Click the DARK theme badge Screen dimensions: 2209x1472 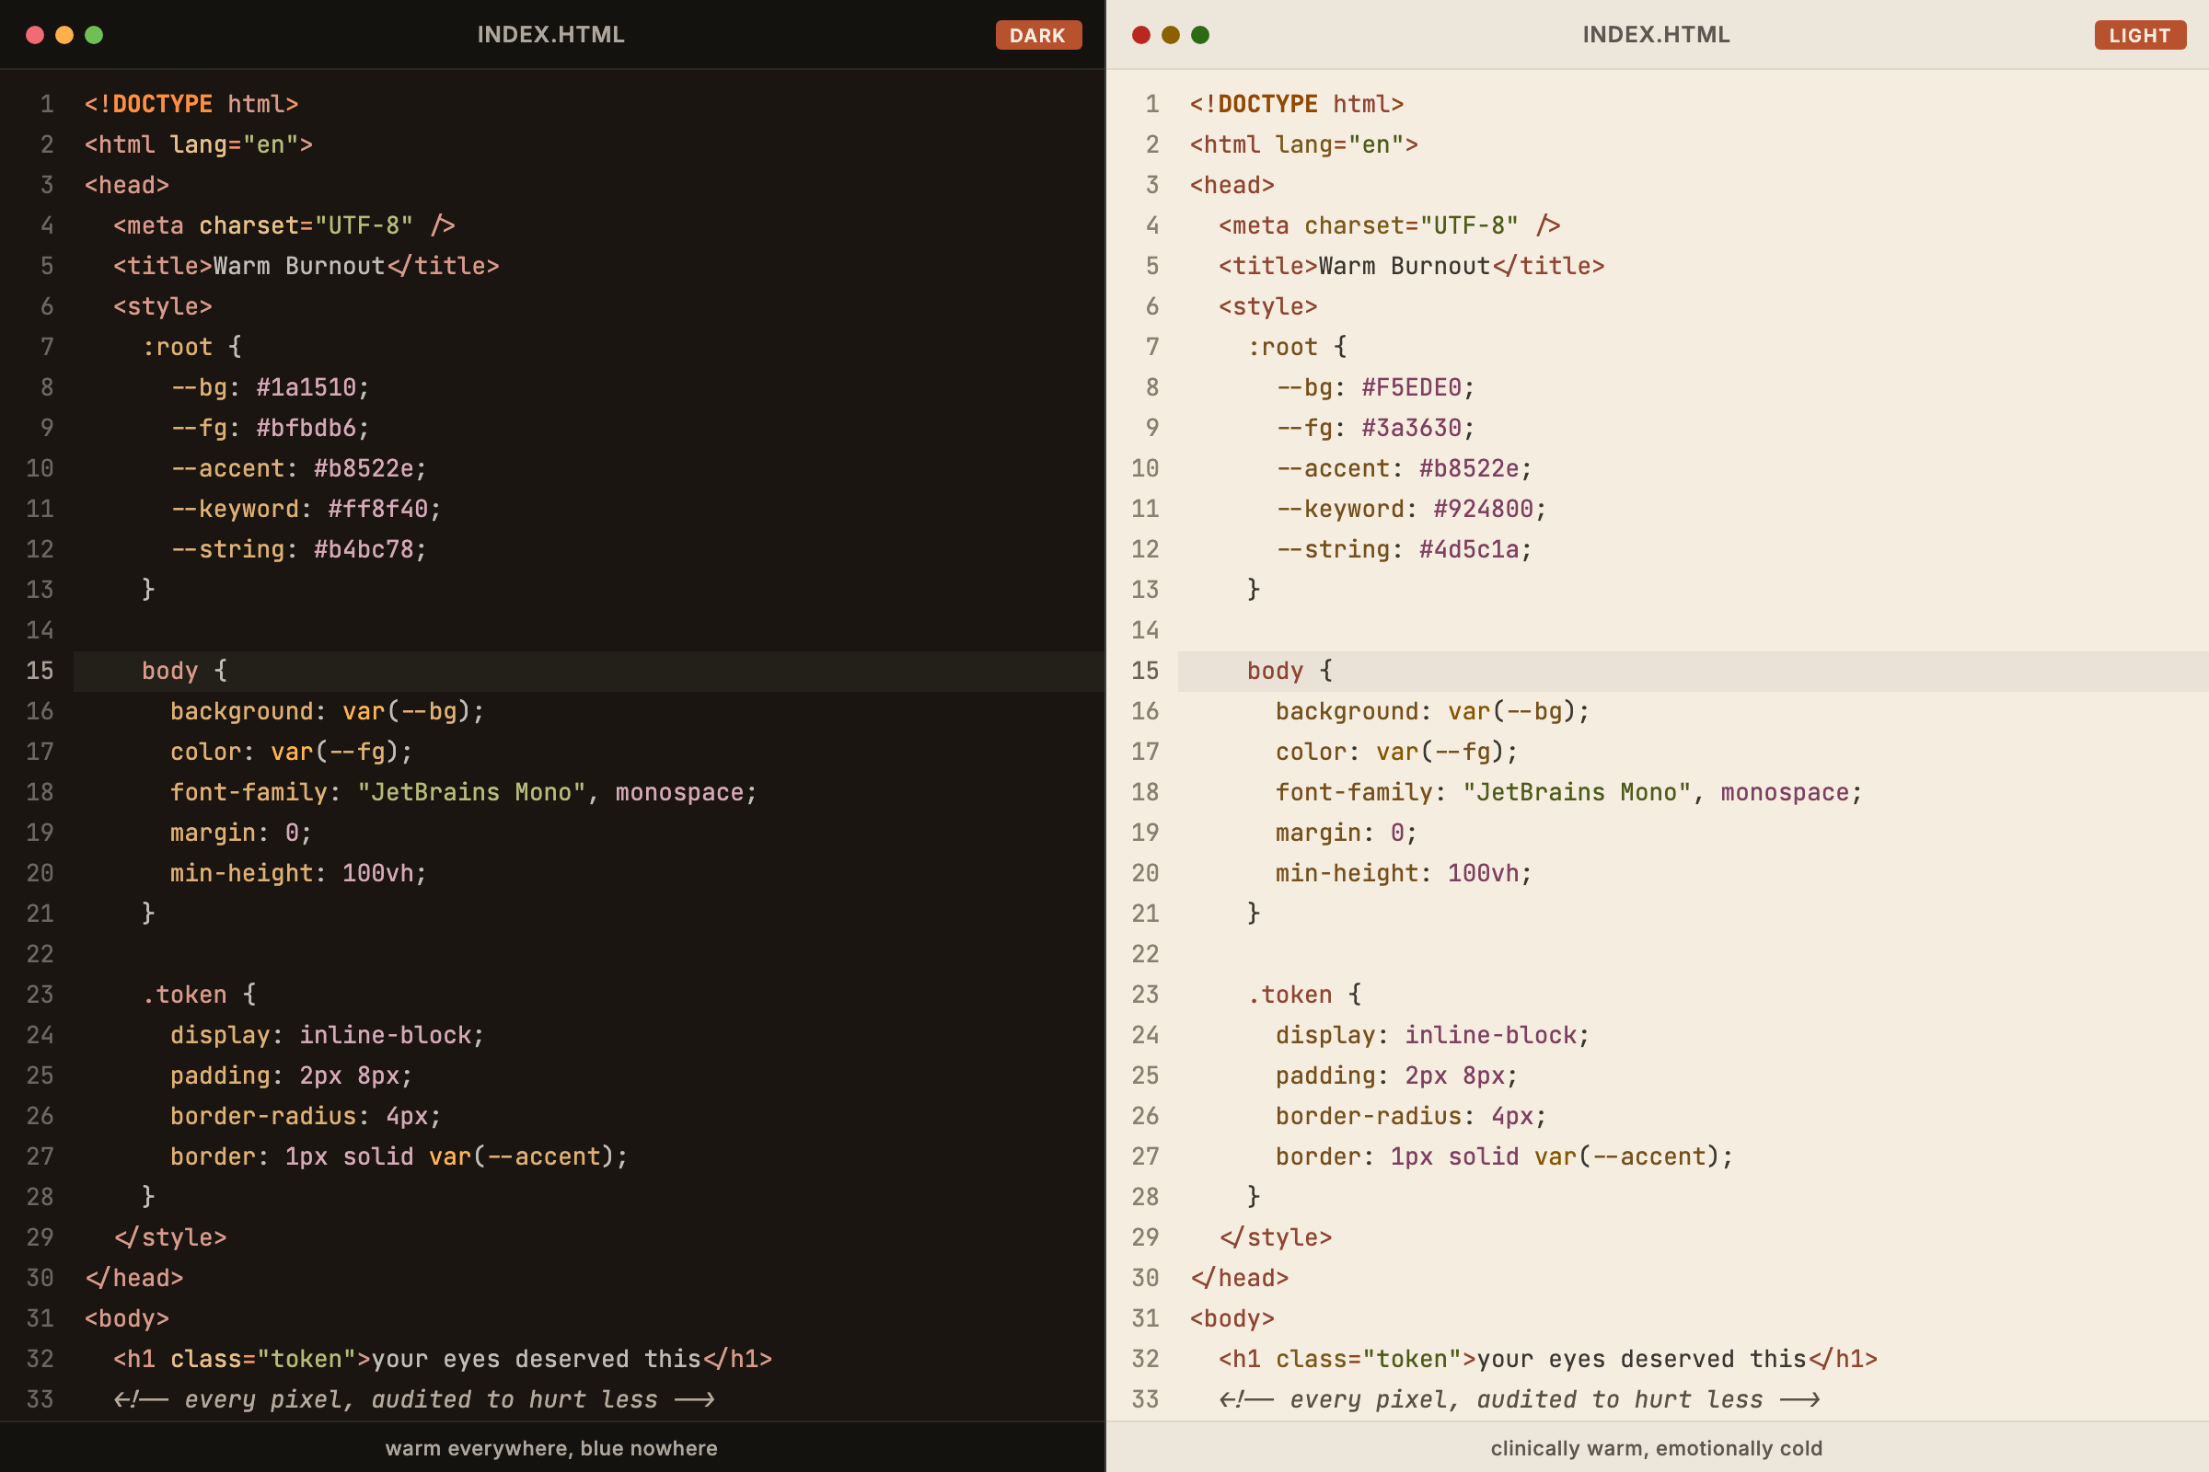(x=1038, y=35)
